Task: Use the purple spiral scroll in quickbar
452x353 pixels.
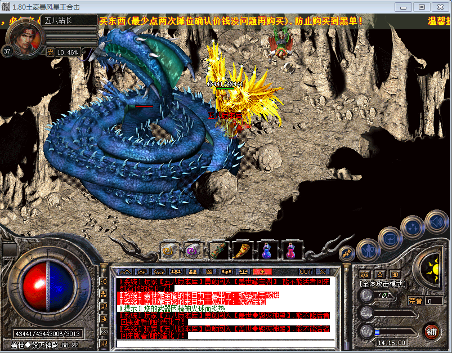Action: tap(193, 250)
